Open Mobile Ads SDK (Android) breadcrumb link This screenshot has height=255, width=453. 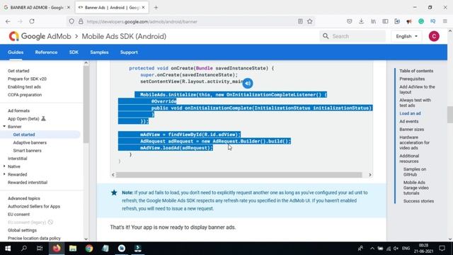click(x=124, y=36)
